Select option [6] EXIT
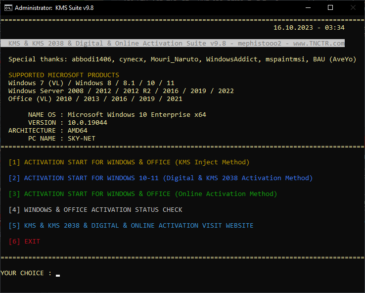 [x=24, y=242]
